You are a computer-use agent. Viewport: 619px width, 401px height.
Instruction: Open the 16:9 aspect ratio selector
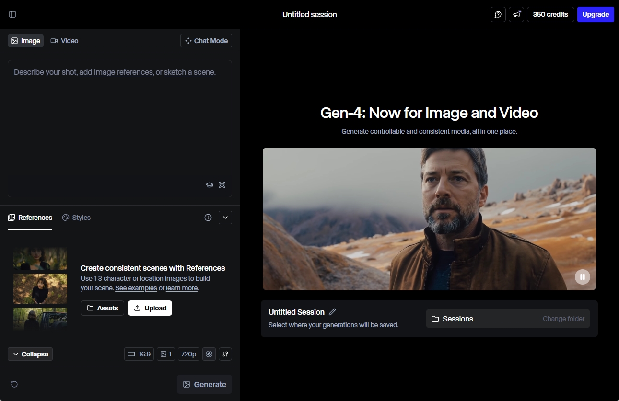(x=139, y=354)
